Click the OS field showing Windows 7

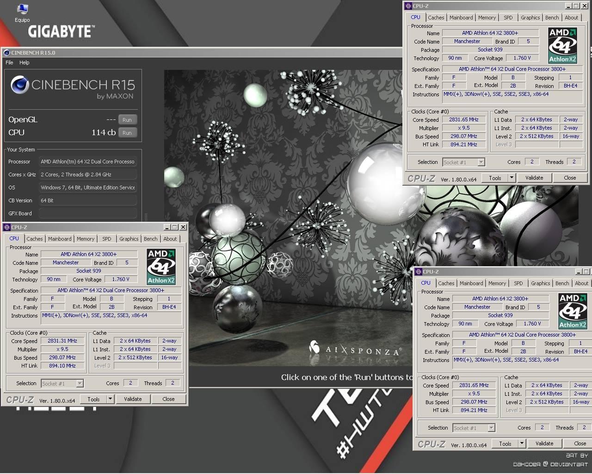88,187
